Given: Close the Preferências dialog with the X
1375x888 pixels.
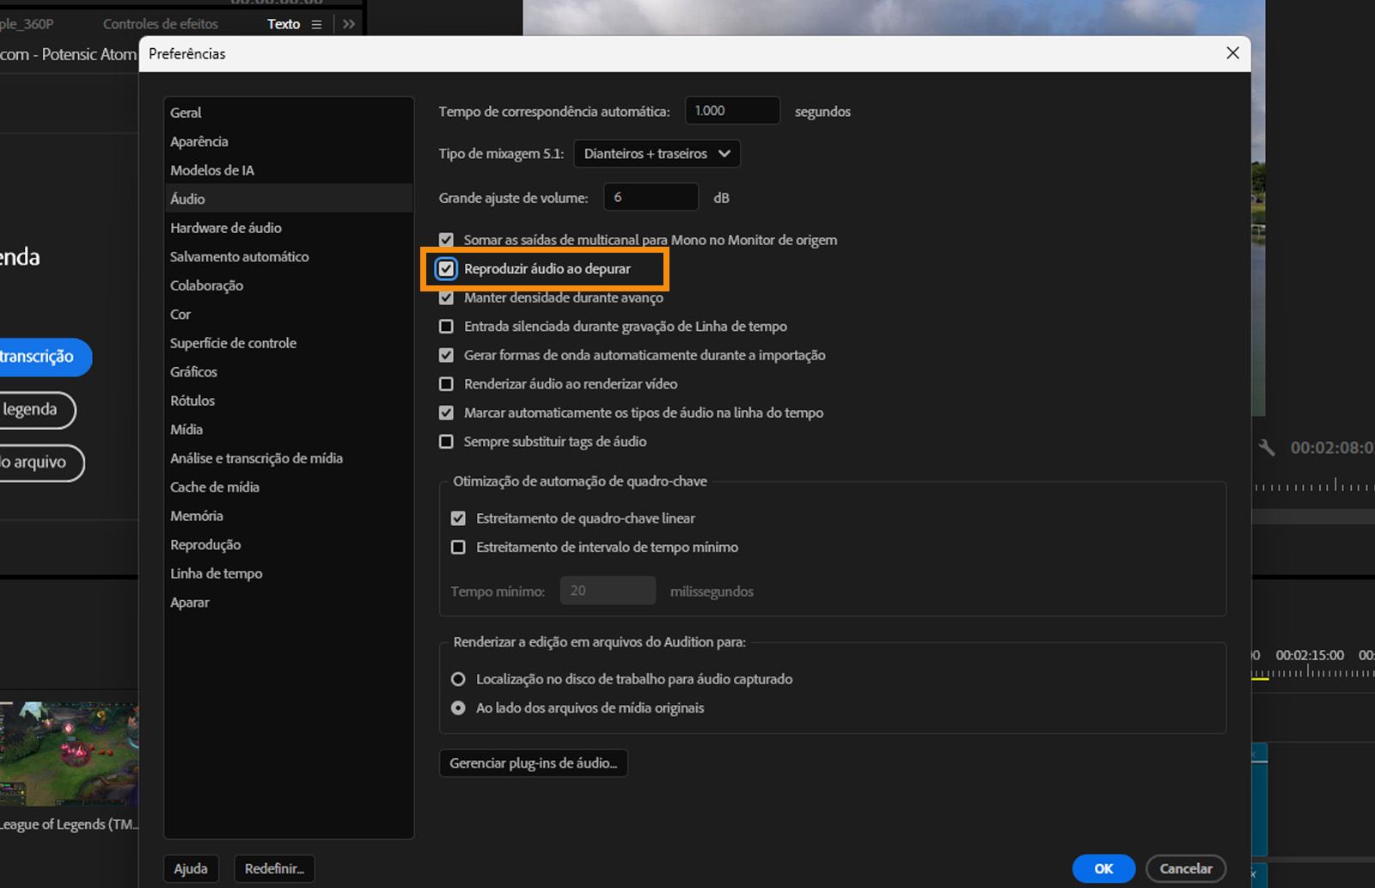Looking at the screenshot, I should pyautogui.click(x=1233, y=53).
